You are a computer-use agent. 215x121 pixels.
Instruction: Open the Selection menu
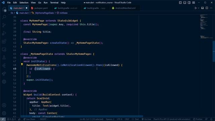(x=24, y=3)
